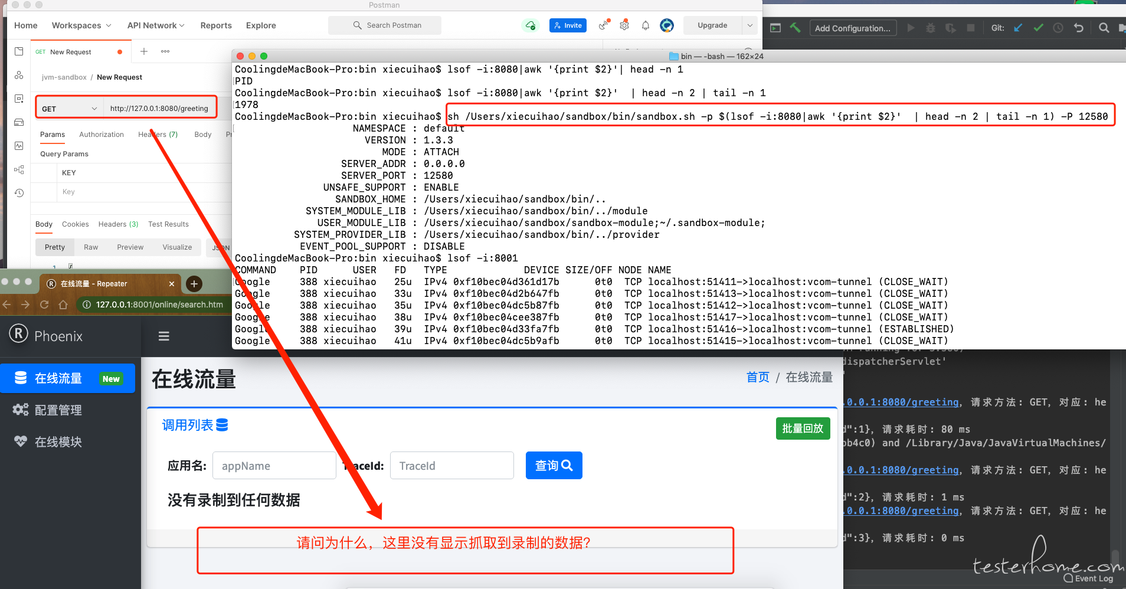The image size is (1126, 589).
Task: Open Environments icon in Postman sidebar
Action: (x=19, y=99)
